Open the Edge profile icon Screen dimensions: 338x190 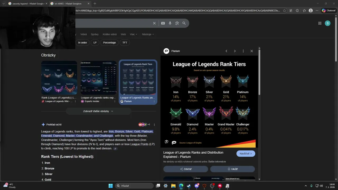click(311, 11)
